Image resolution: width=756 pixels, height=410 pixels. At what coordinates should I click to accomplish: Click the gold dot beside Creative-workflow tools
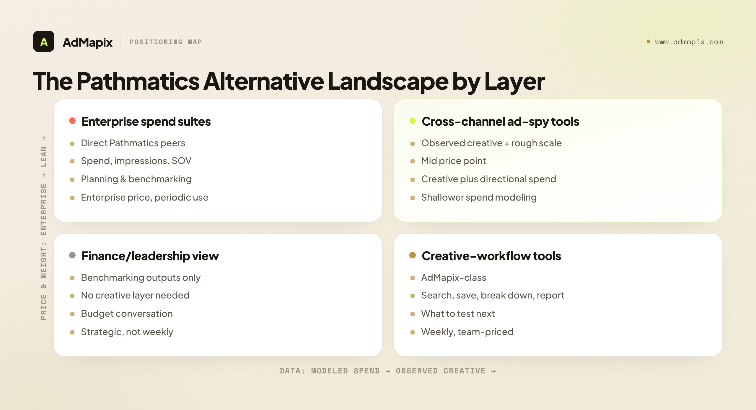click(x=413, y=255)
